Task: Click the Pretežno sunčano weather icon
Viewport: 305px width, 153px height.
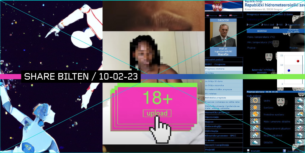Action: click(x=255, y=115)
